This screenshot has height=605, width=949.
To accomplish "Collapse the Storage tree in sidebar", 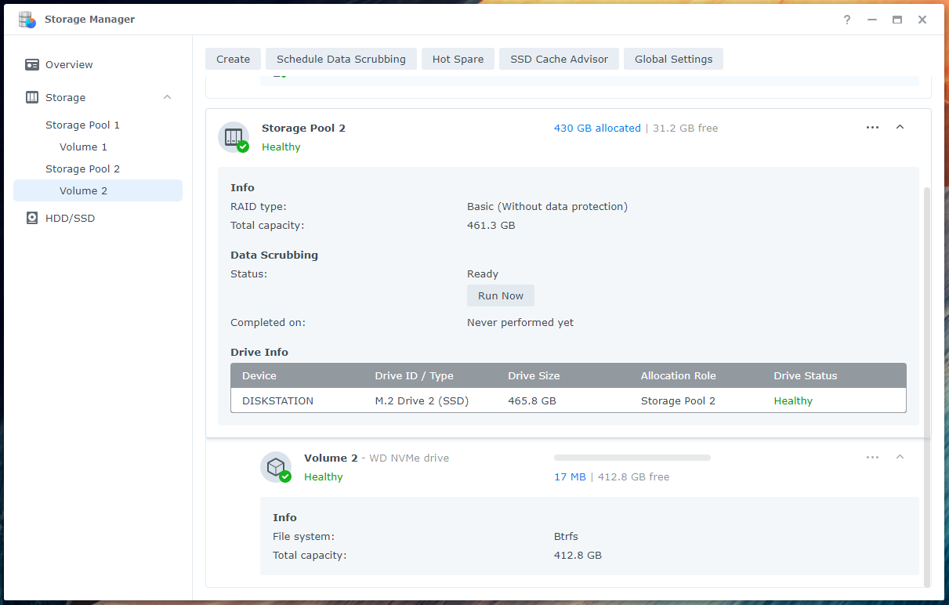I will tap(167, 97).
